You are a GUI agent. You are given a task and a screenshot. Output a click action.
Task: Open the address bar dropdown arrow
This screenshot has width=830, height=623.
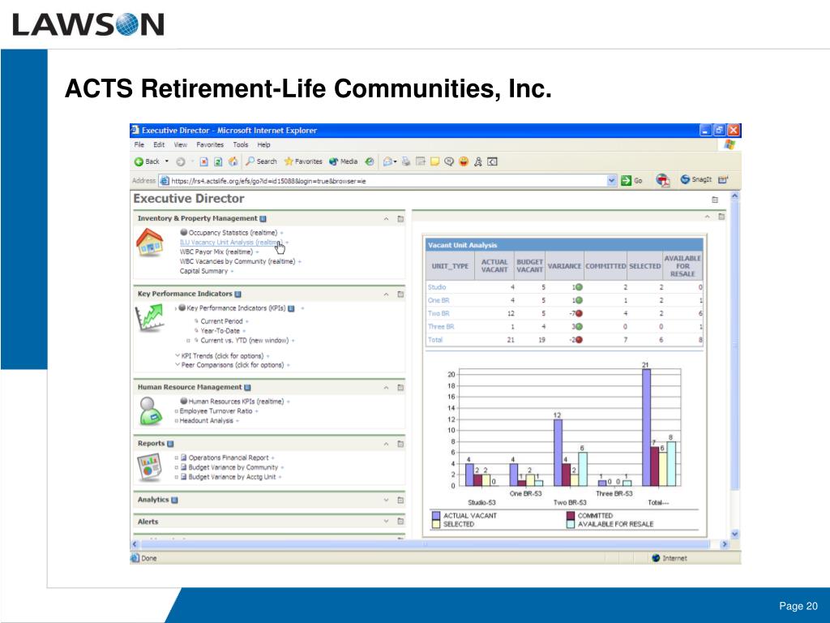tap(611, 181)
